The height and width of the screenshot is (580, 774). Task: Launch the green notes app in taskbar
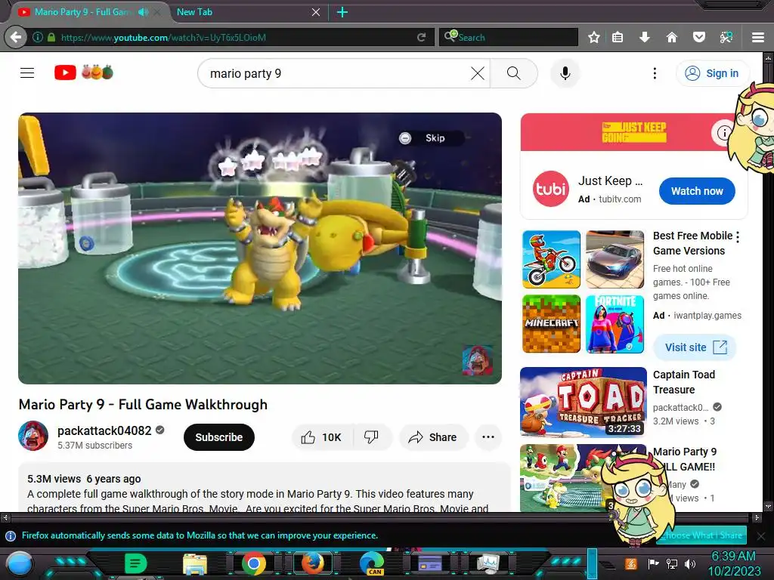(136, 563)
